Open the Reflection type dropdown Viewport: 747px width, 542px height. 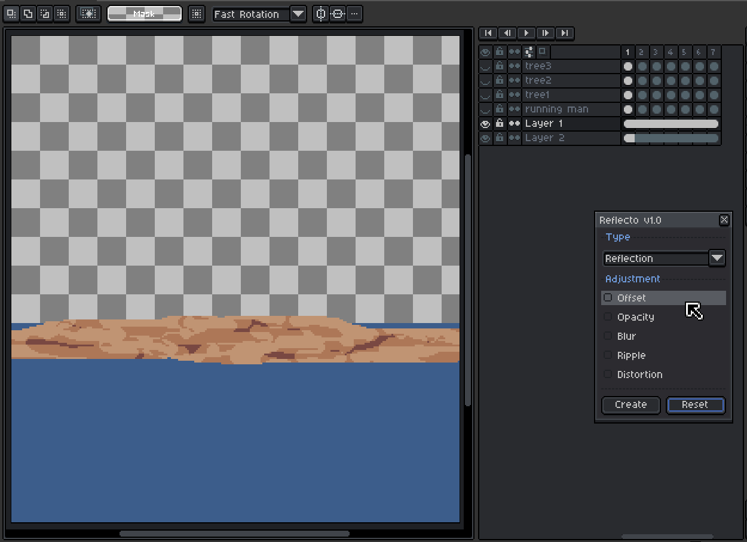[717, 258]
